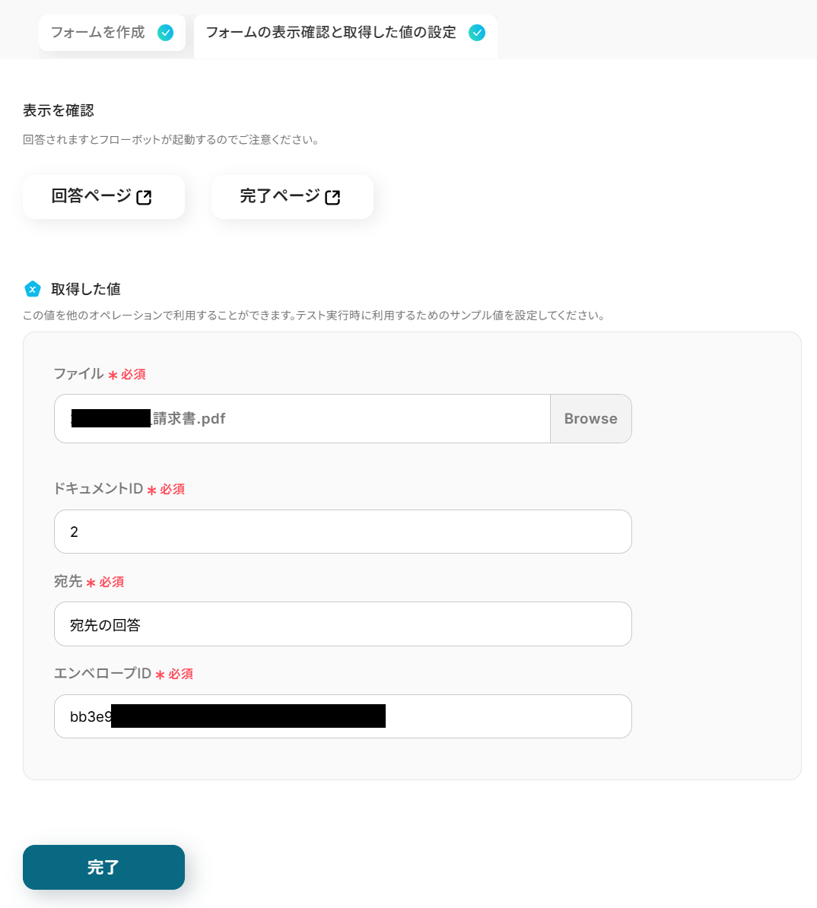Select the フォームの表示確認と取得した値の設定 tab
The image size is (817, 908).
tap(345, 35)
